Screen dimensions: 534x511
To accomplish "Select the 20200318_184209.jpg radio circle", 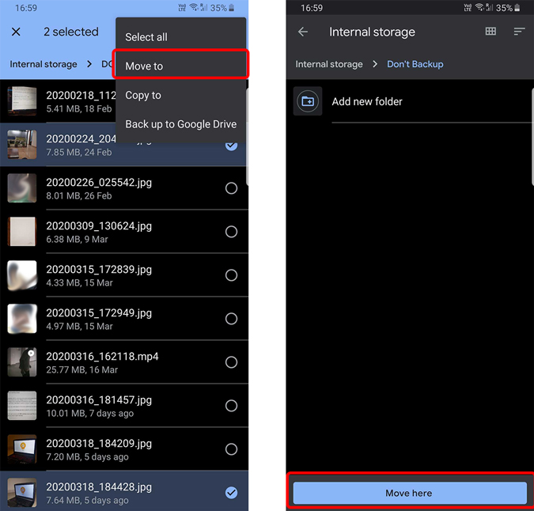I will pos(231,449).
